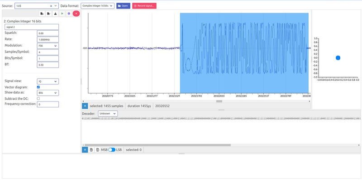The image size is (362, 180).
Task: Click the download/save signal icon
Action: (55, 14)
